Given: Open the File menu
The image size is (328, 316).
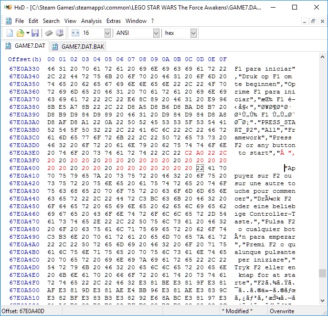Looking at the screenshot, I should coord(20,21).
